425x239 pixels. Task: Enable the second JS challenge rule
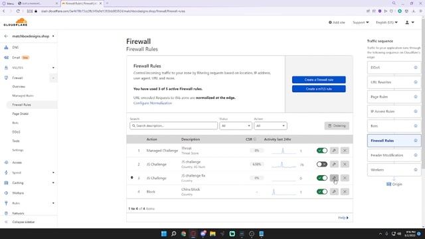[321, 164]
